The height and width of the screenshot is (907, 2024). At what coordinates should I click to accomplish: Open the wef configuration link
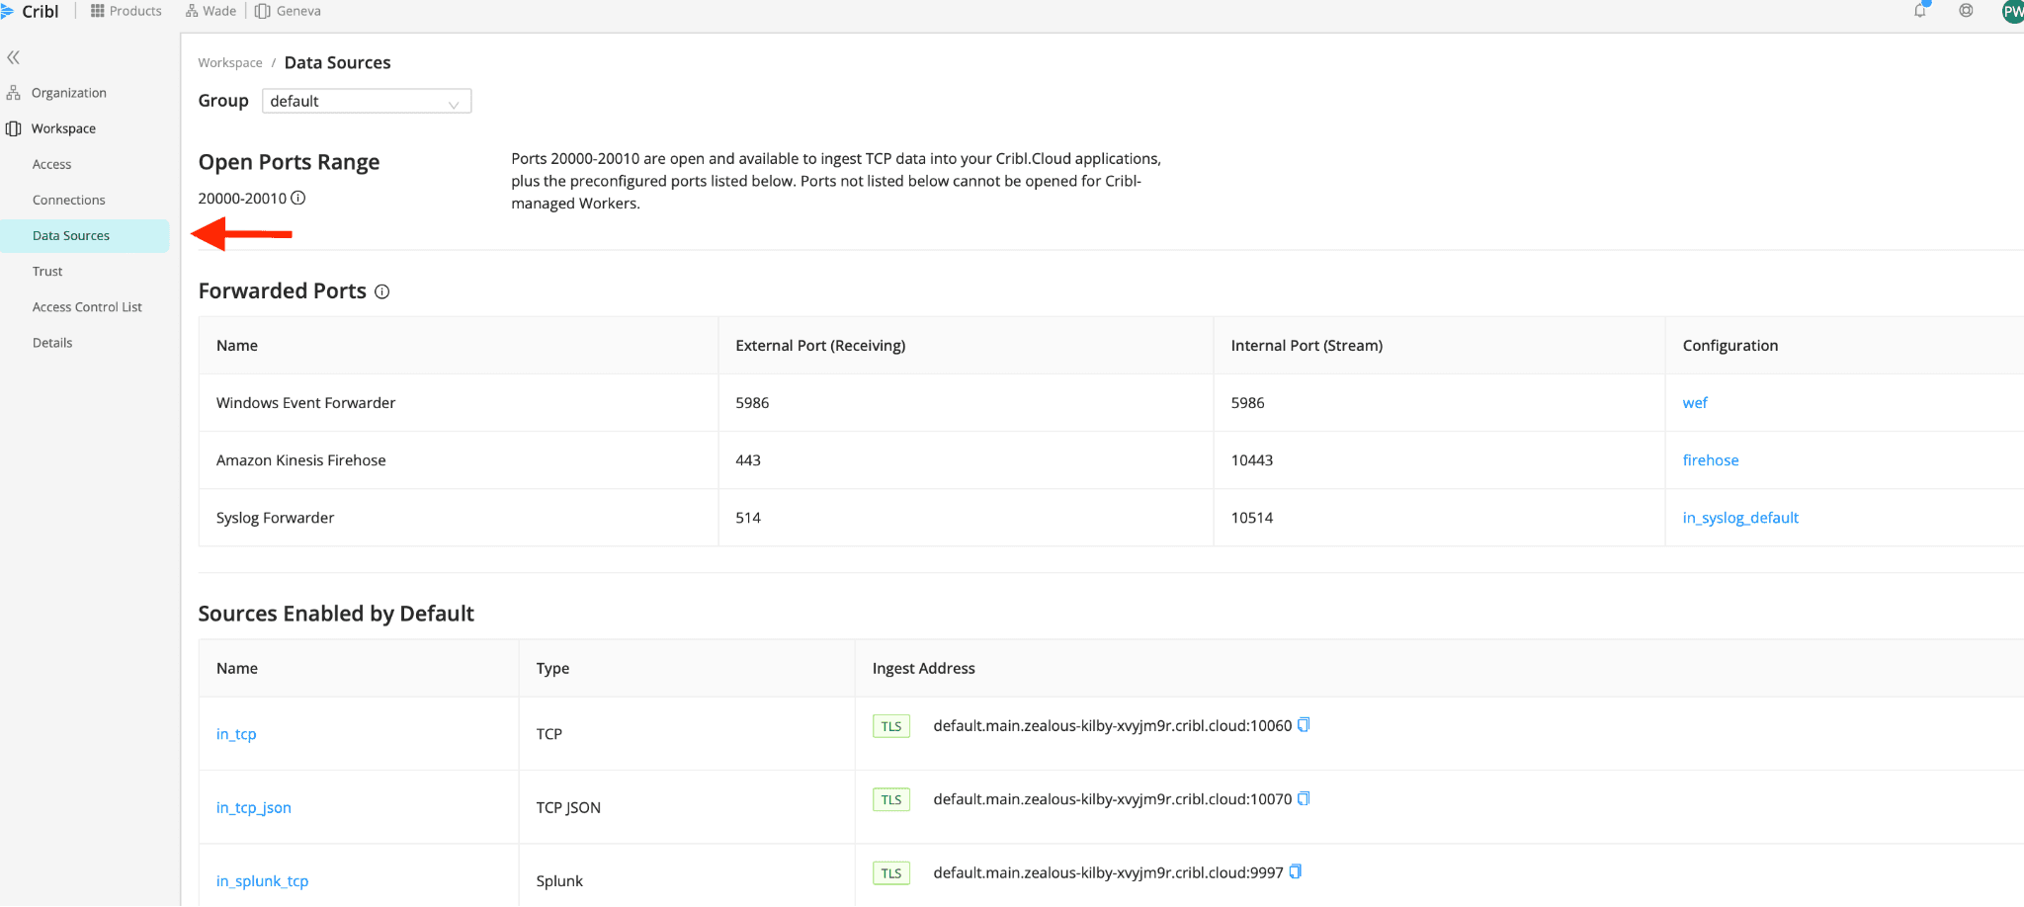click(x=1694, y=403)
